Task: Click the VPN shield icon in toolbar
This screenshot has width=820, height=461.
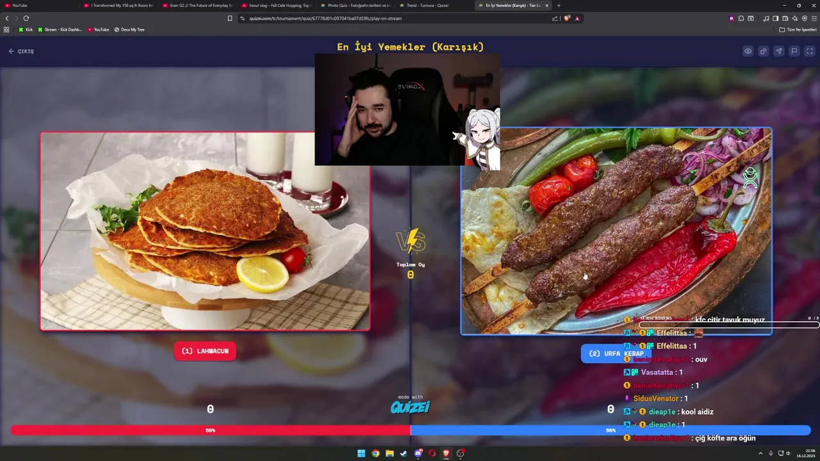Action: tap(804, 19)
